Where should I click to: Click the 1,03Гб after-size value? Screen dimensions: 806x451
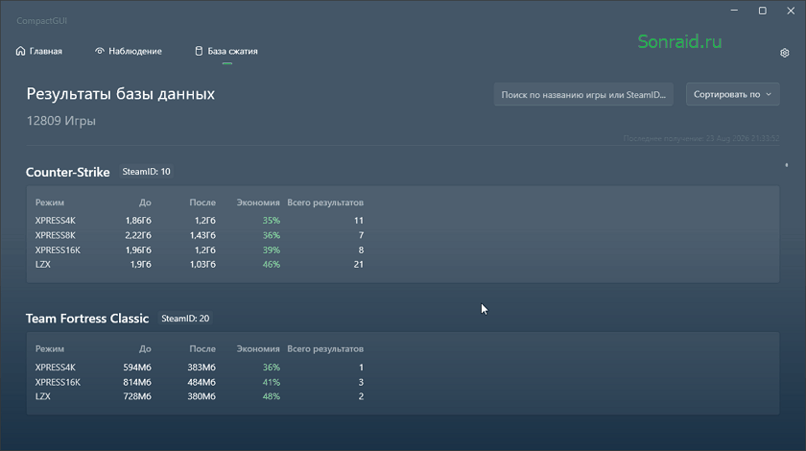click(203, 264)
